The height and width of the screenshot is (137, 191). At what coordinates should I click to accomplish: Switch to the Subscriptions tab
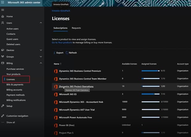(60, 28)
